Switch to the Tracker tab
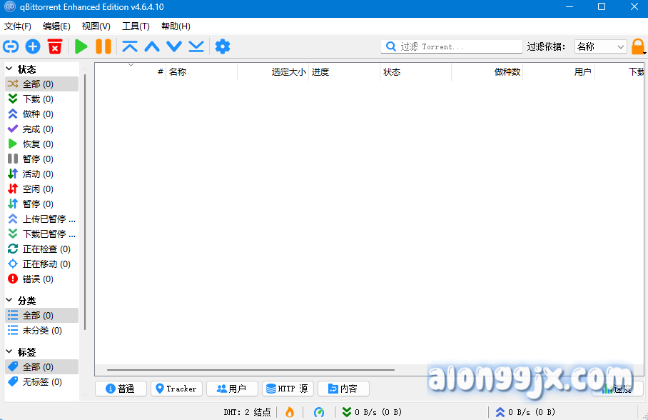Image resolution: width=648 pixels, height=420 pixels. [x=176, y=389]
